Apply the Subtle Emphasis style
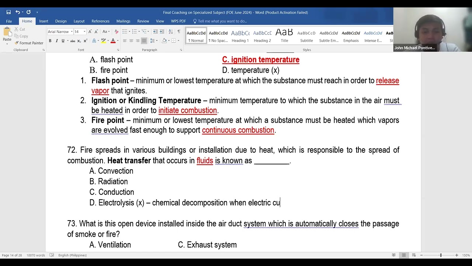The image size is (472, 266). pos(329,36)
